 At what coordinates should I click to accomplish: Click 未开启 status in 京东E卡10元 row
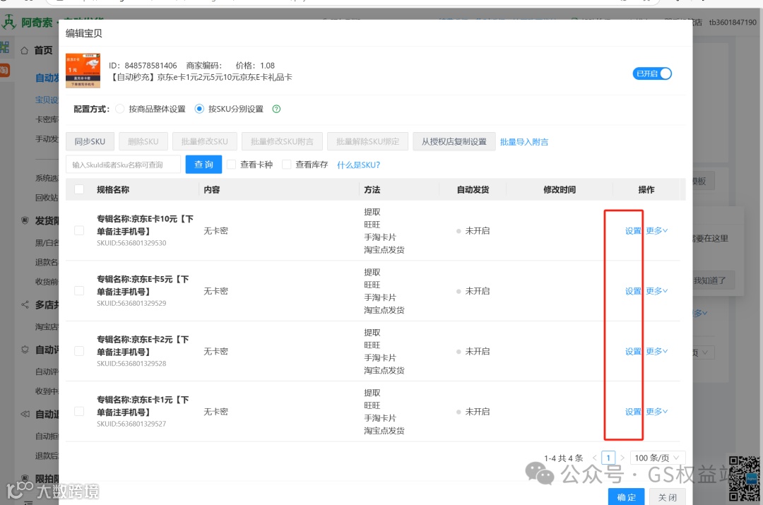click(x=477, y=231)
